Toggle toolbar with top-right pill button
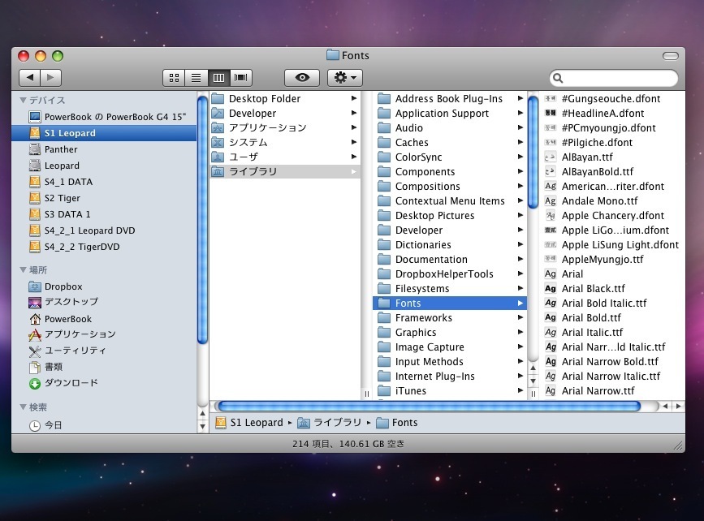 (x=669, y=56)
